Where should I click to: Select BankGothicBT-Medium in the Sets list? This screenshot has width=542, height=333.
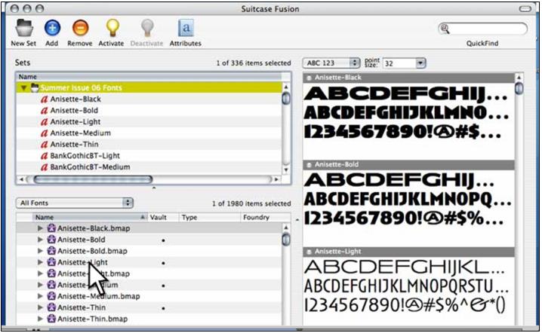91,167
